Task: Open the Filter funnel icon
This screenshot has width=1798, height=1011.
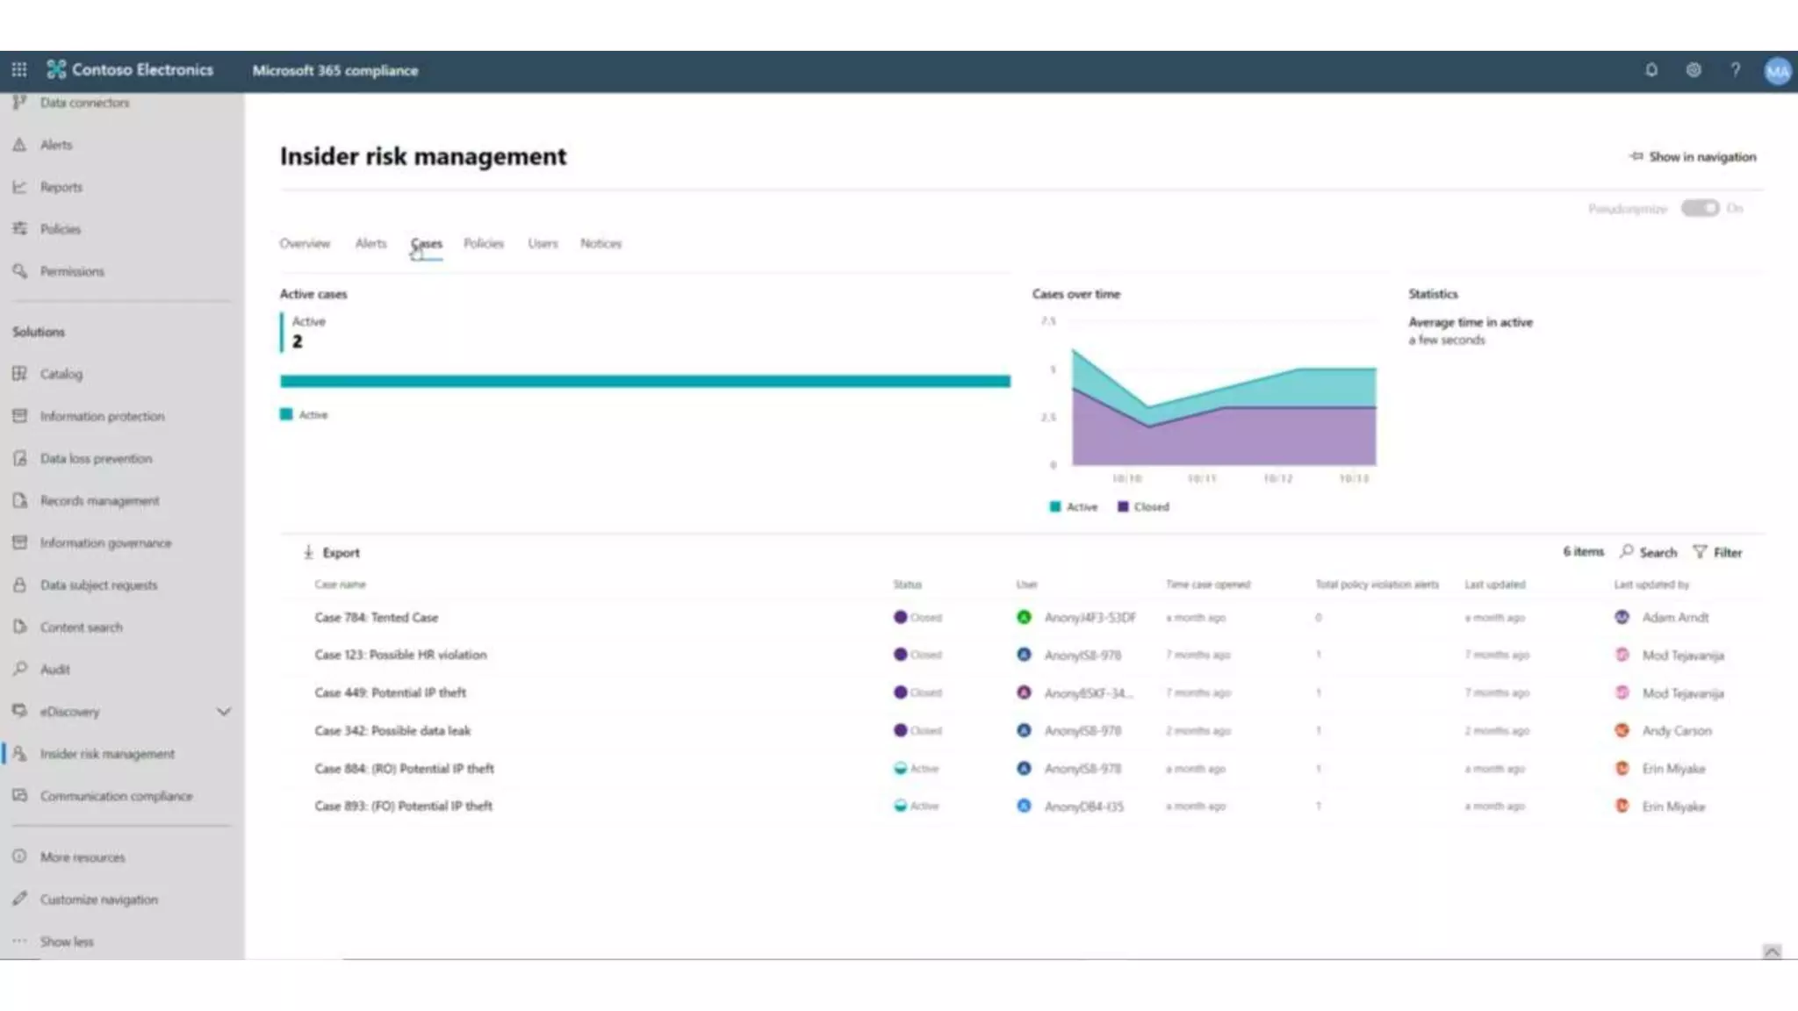Action: coord(1701,552)
